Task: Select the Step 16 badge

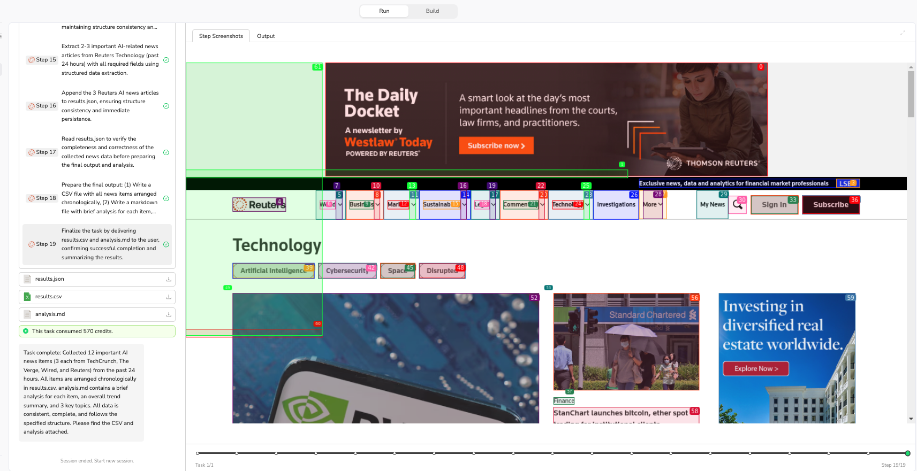Action: point(42,106)
